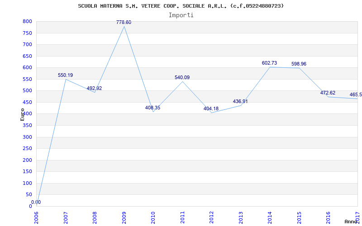The image size is (362, 226).
Task: Click the chart title SCUOLA MATERNA S.M. VETERE
Action: tap(181, 6)
